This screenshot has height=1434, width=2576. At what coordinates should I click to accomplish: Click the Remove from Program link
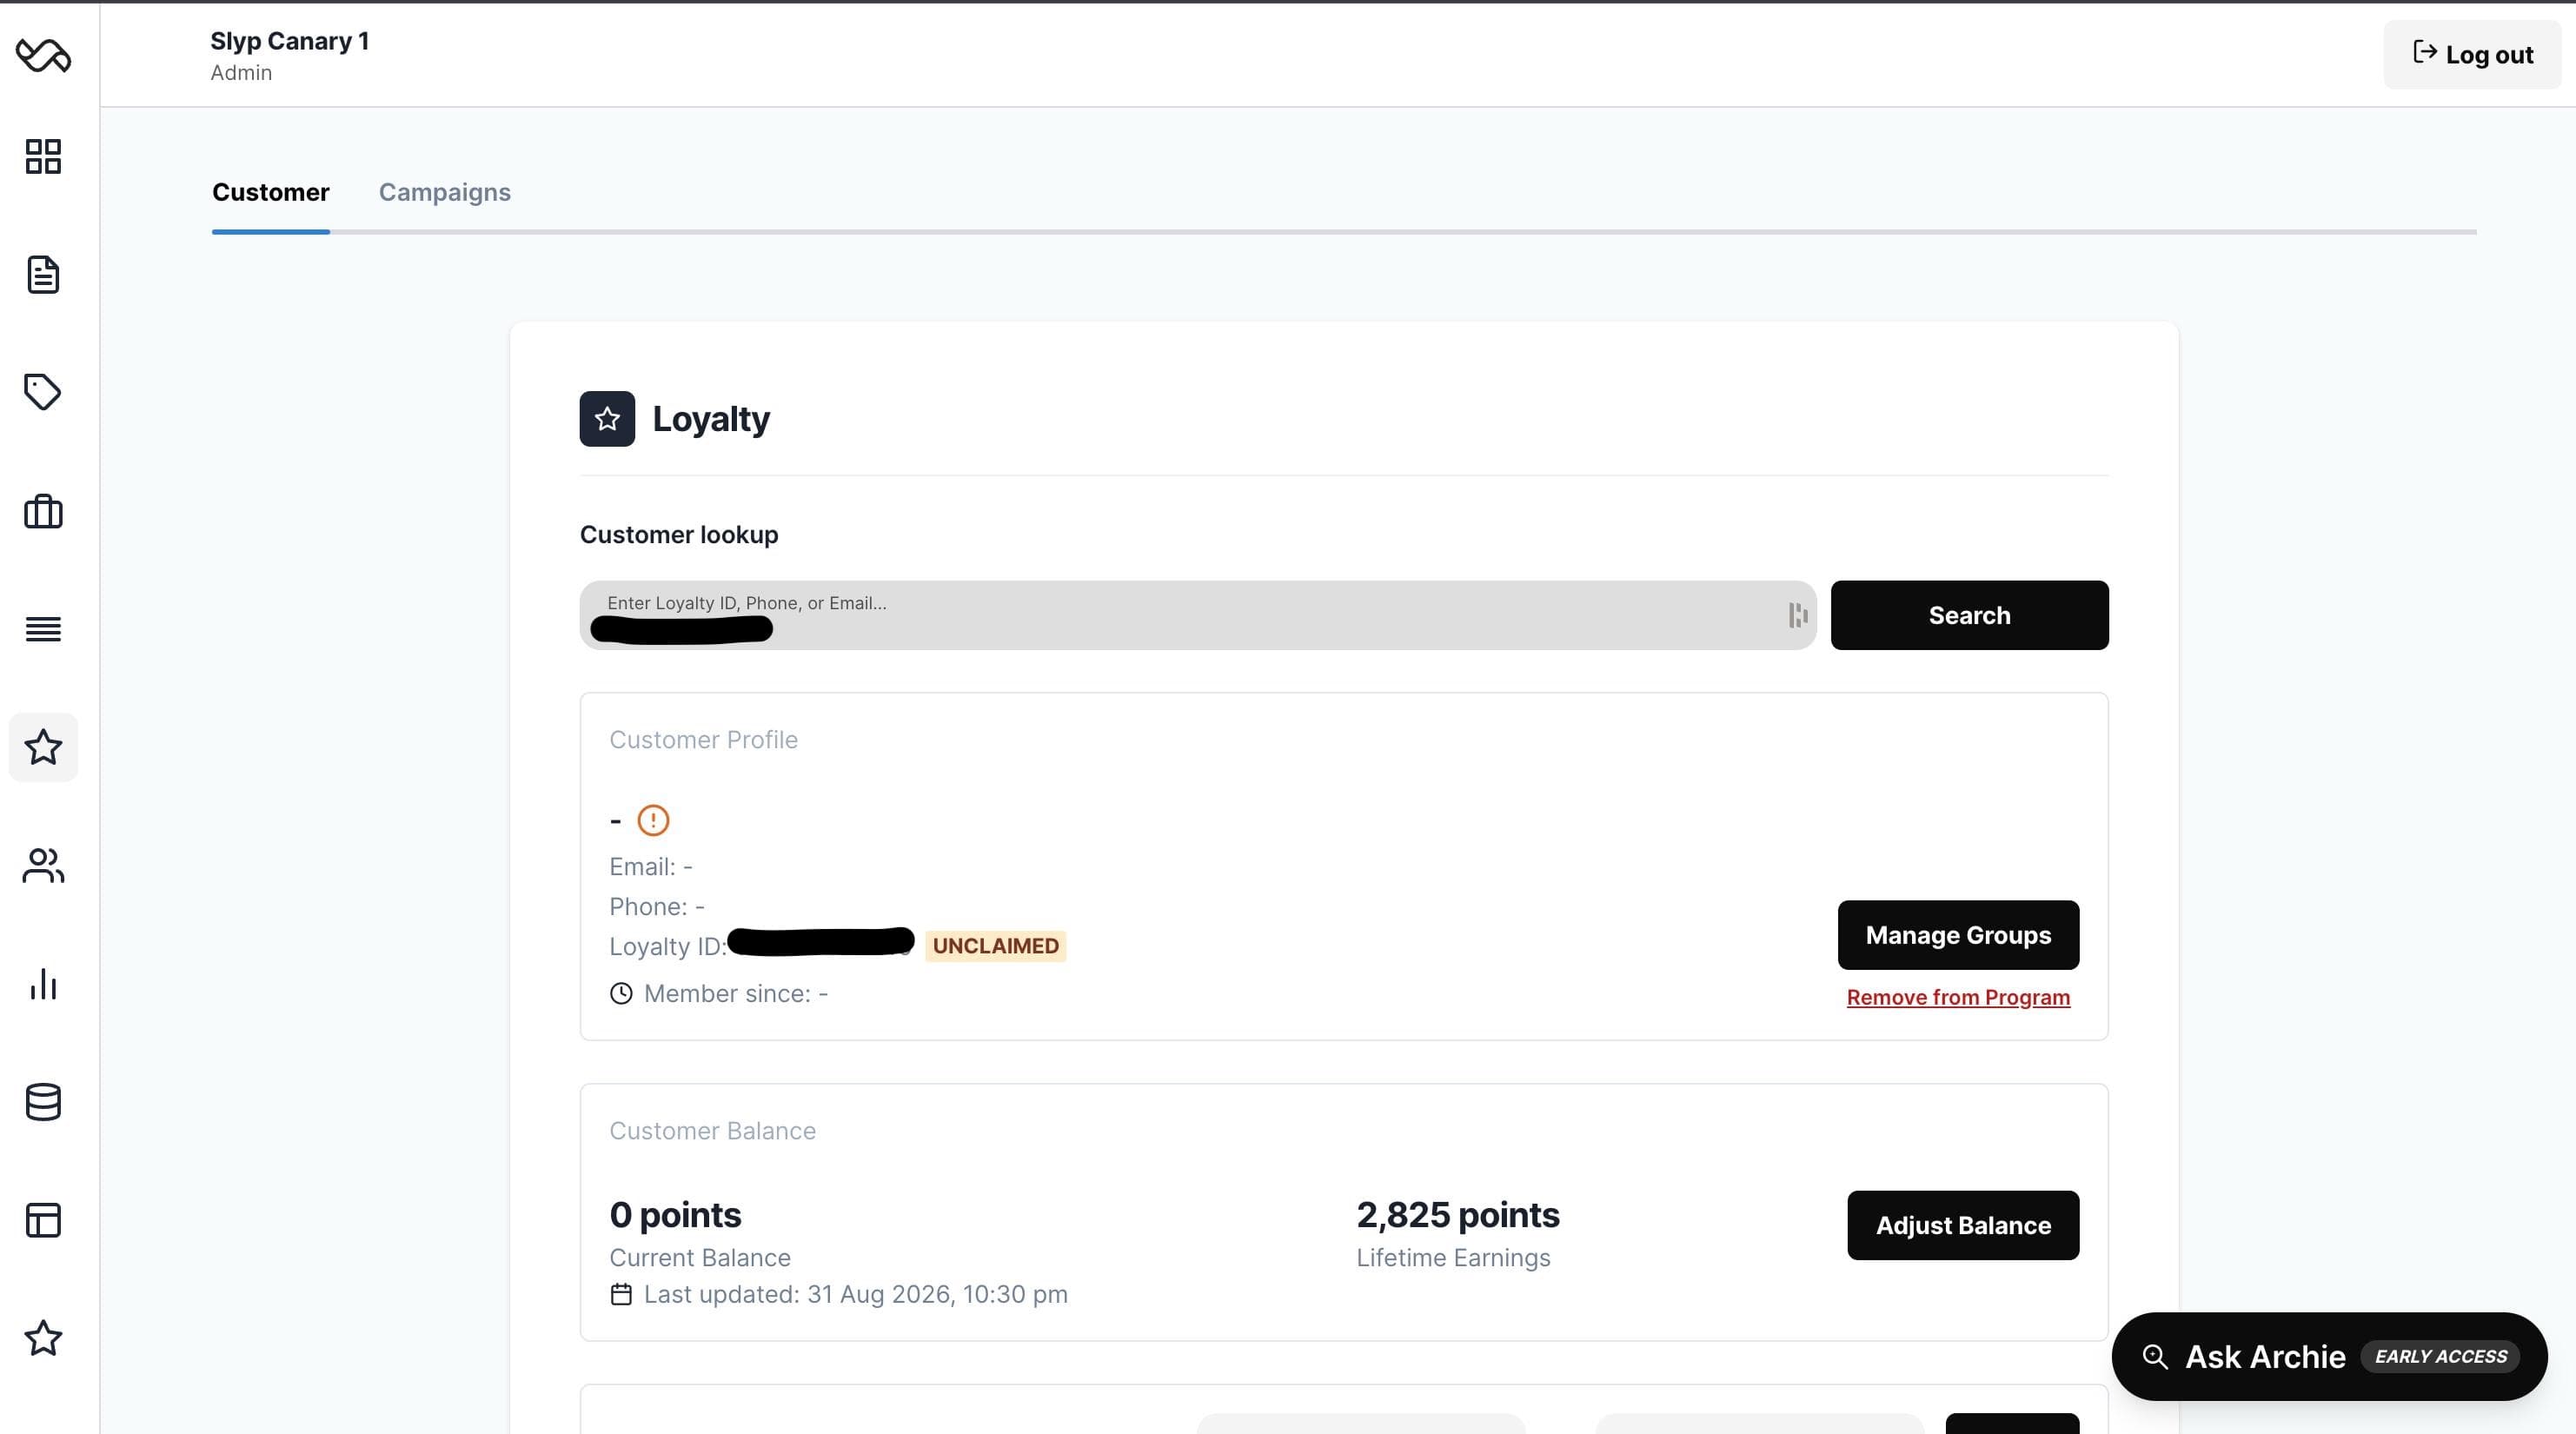[1958, 997]
